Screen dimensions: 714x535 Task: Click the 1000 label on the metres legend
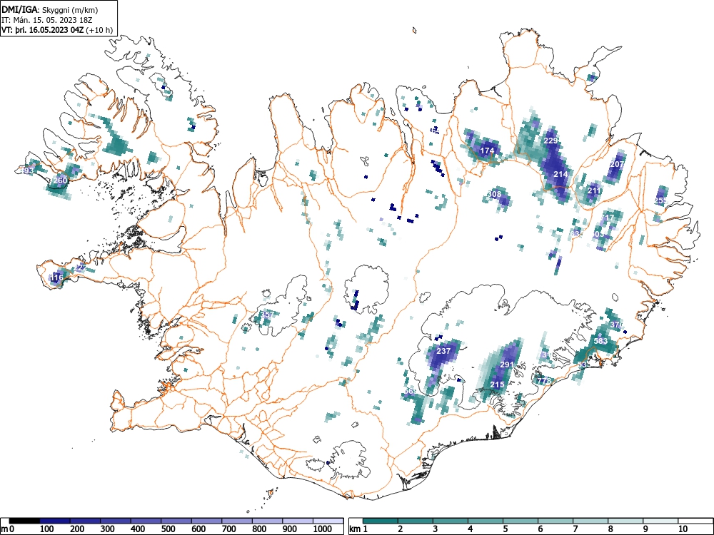tap(323, 529)
